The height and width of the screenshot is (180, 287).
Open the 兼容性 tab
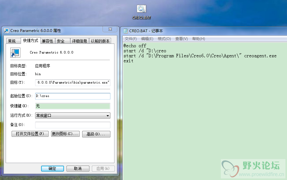47,41
